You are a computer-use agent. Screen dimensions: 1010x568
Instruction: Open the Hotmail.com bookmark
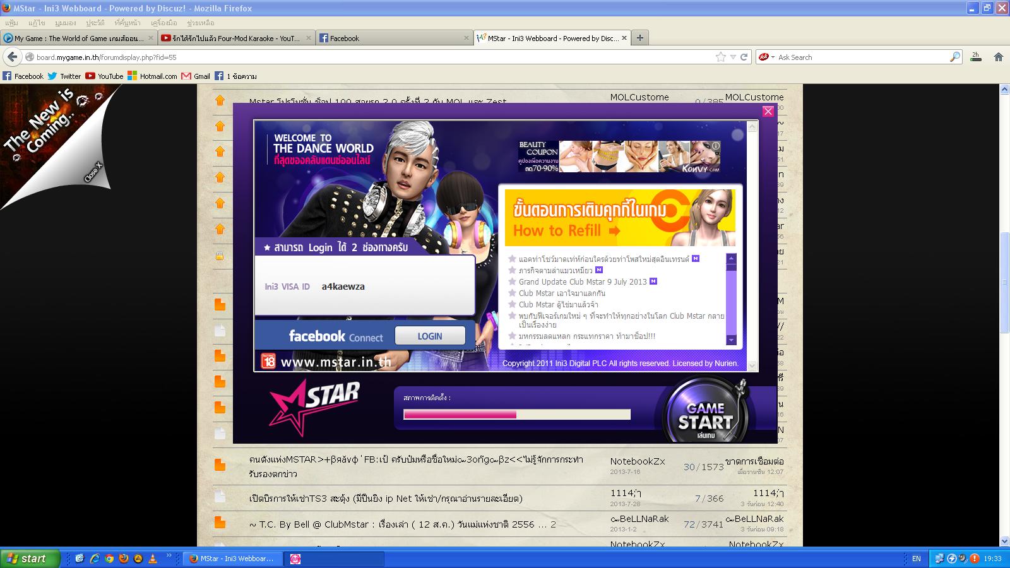[x=152, y=76]
